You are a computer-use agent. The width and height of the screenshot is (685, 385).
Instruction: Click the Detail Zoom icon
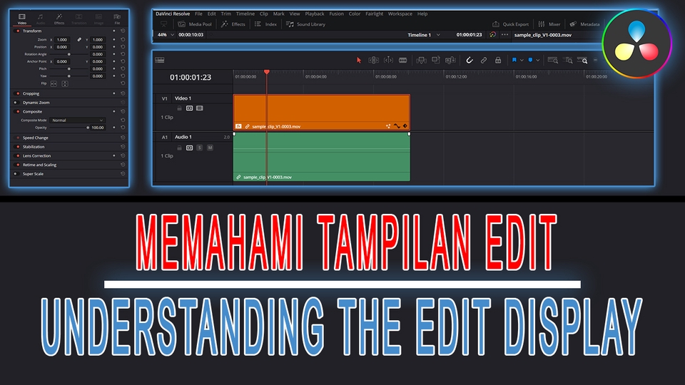pyautogui.click(x=568, y=60)
